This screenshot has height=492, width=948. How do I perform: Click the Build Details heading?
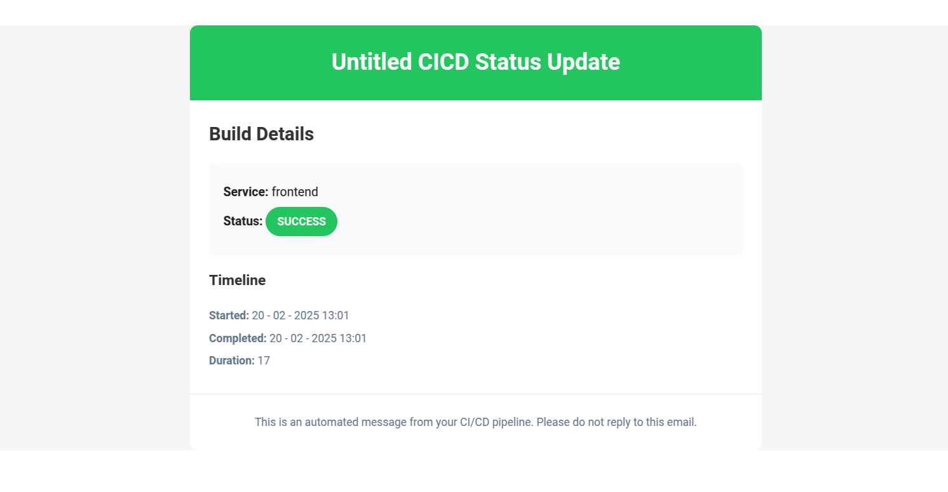[261, 134]
